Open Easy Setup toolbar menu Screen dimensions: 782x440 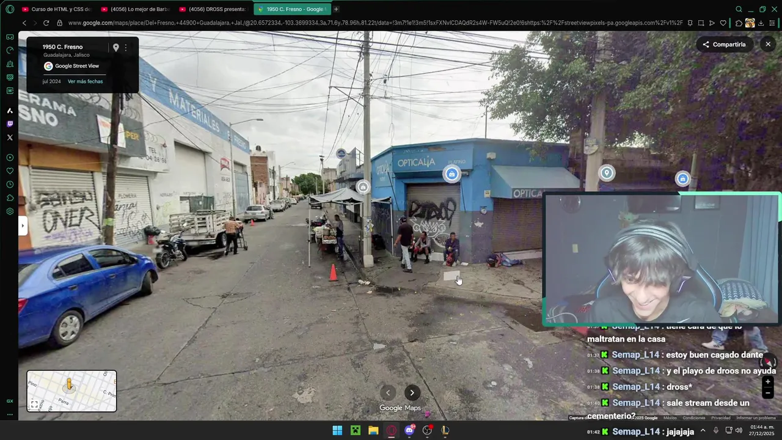coord(772,23)
